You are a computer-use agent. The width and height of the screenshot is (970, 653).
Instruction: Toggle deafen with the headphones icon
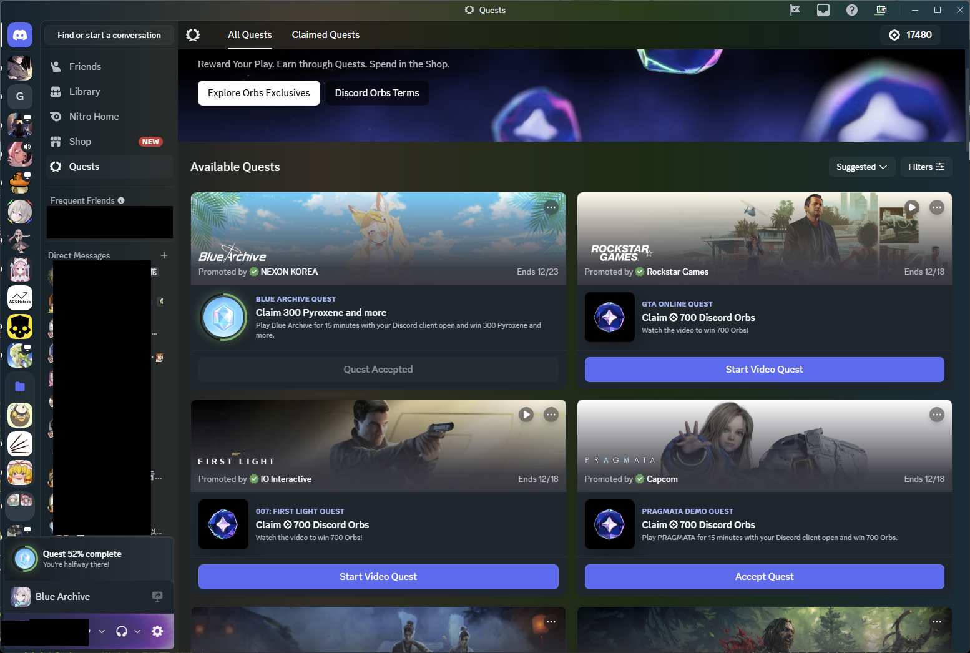tap(122, 631)
